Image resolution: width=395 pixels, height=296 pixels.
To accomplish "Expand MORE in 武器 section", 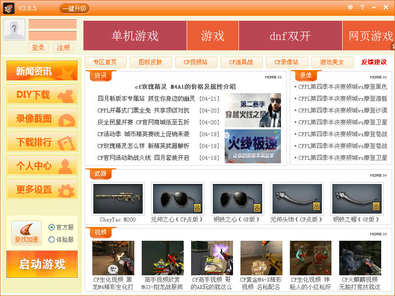I will coord(378,176).
